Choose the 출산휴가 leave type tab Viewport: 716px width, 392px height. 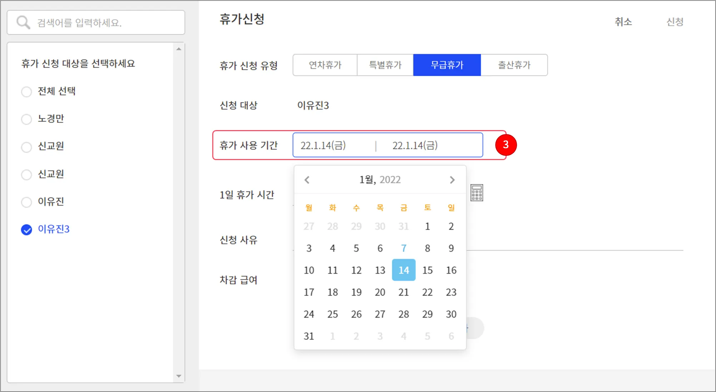coord(514,65)
